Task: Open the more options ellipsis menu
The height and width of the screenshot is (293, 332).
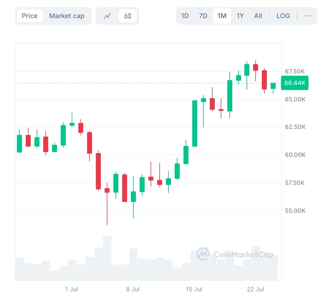Action: pyautogui.click(x=308, y=16)
